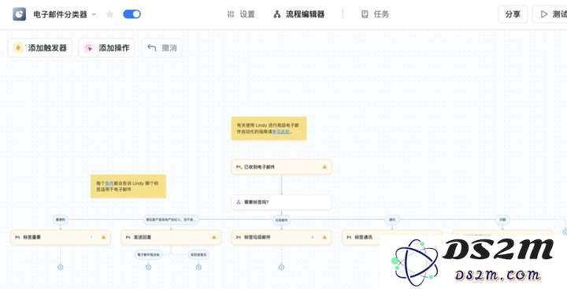Click the add-step circle below 标签重要

tap(61, 267)
